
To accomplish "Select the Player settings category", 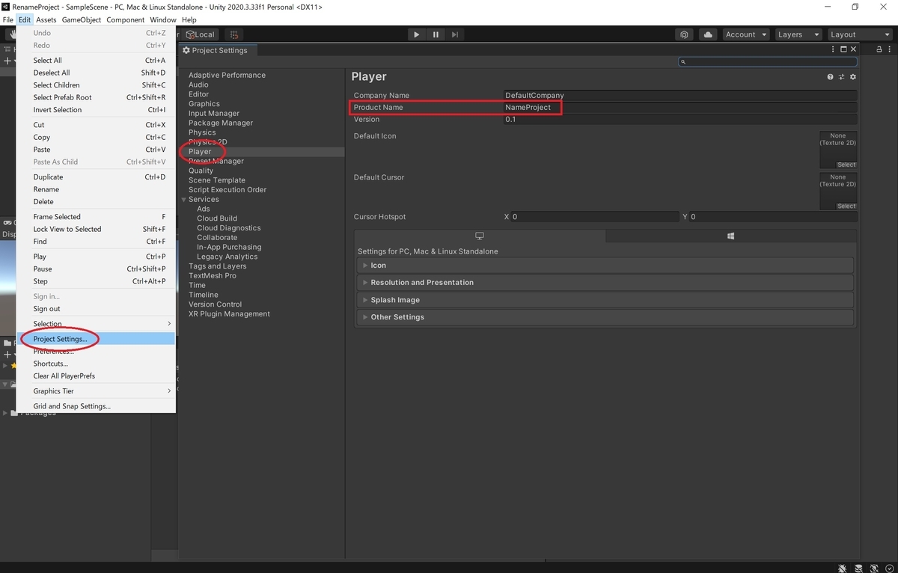I will 200,152.
